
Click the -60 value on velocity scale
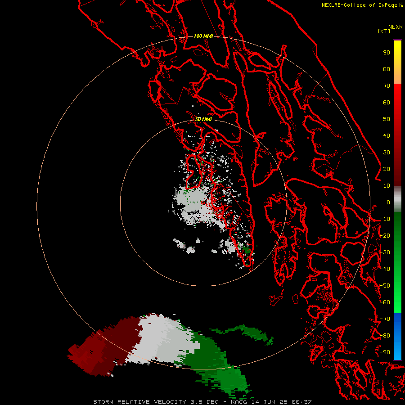coord(385,302)
